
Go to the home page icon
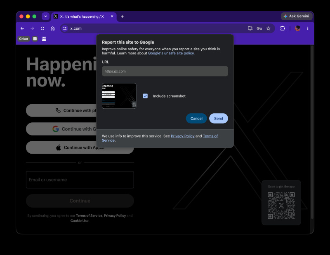tap(53, 28)
